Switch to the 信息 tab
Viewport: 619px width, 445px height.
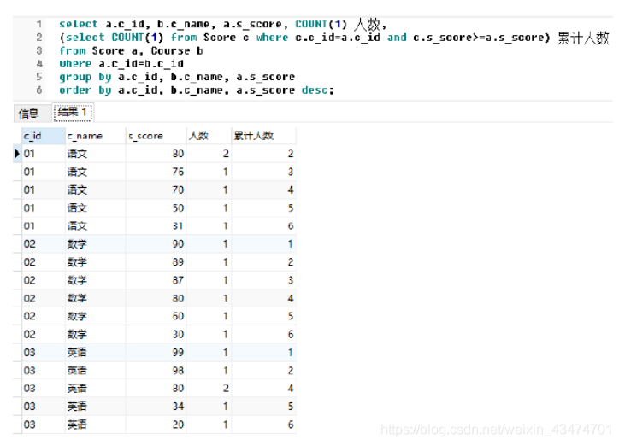click(x=29, y=114)
